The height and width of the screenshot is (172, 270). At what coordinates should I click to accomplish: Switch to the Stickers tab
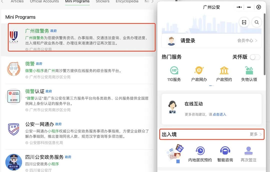(103, 1)
